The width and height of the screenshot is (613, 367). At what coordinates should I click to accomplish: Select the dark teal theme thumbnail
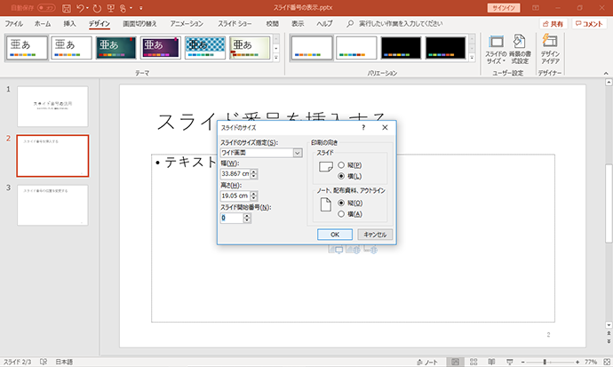pos(116,48)
